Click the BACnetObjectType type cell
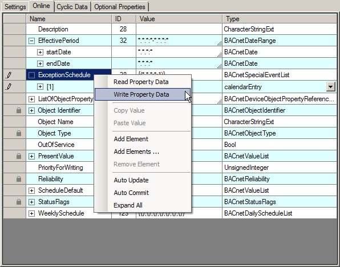The height and width of the screenshot is (267, 340). point(280,133)
